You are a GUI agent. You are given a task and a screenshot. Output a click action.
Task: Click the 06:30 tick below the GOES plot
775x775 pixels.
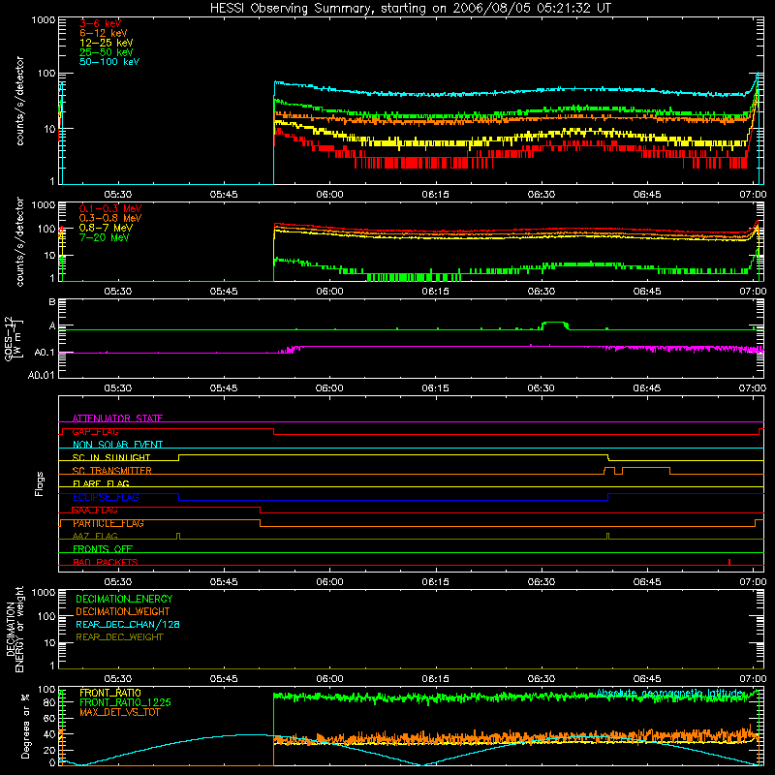[542, 388]
